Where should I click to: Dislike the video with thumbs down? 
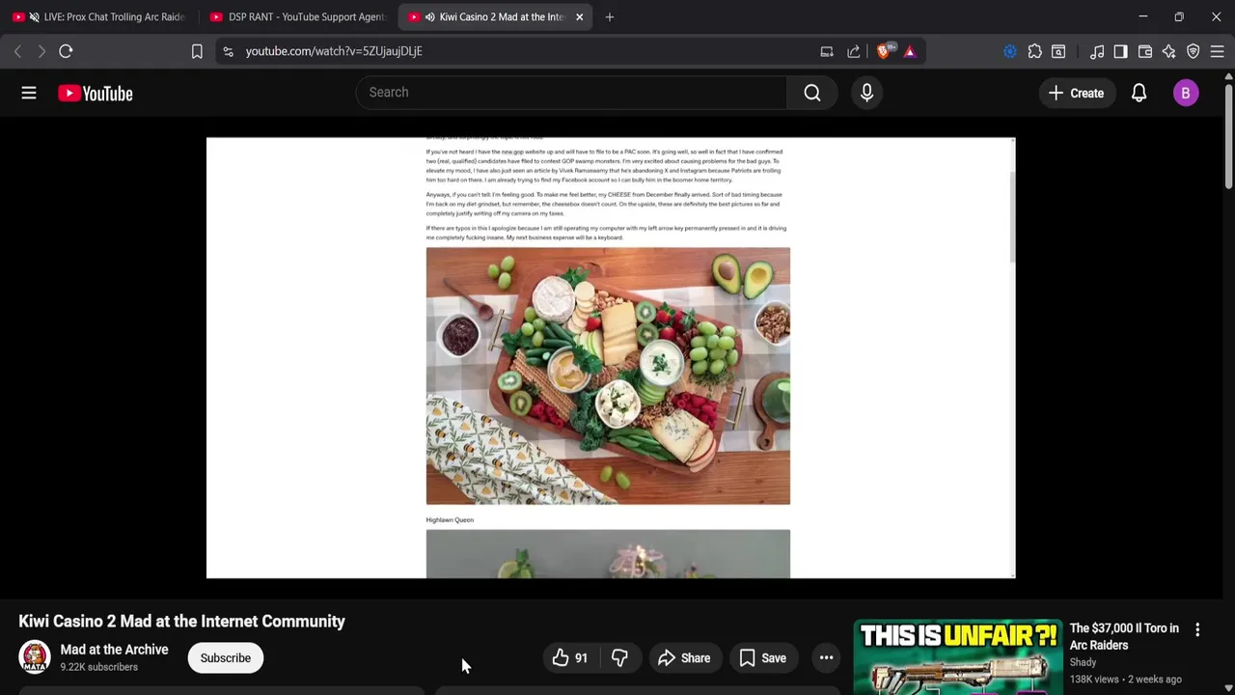coord(619,658)
